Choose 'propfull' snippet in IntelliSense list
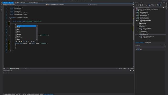The image size is (168, 95). (26, 35)
